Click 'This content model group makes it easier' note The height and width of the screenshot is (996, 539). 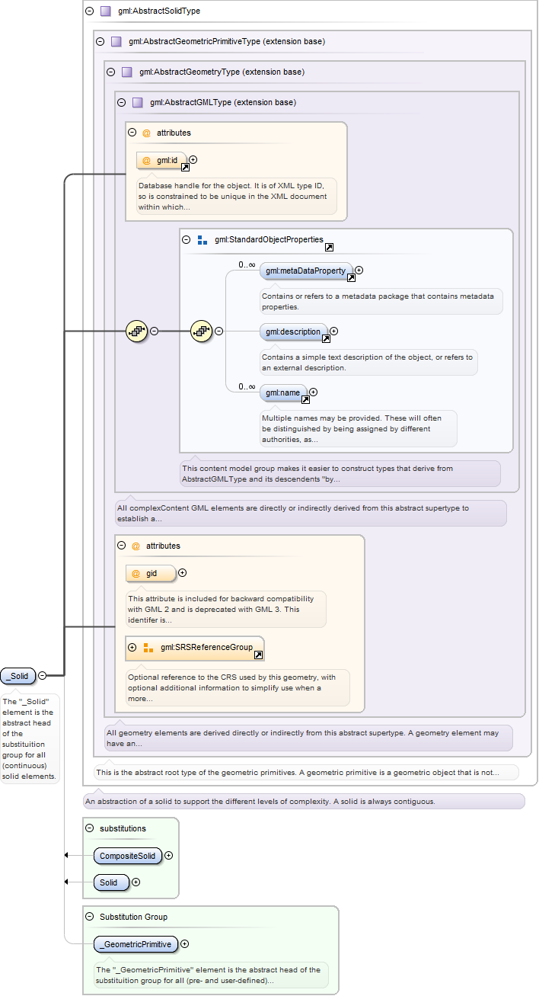340,473
